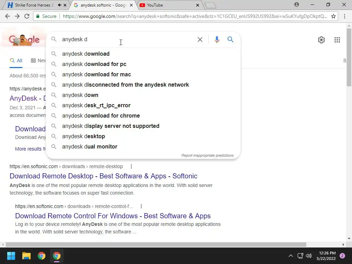
Task: Open the AnyDesk result title link
Action: coord(27,98)
